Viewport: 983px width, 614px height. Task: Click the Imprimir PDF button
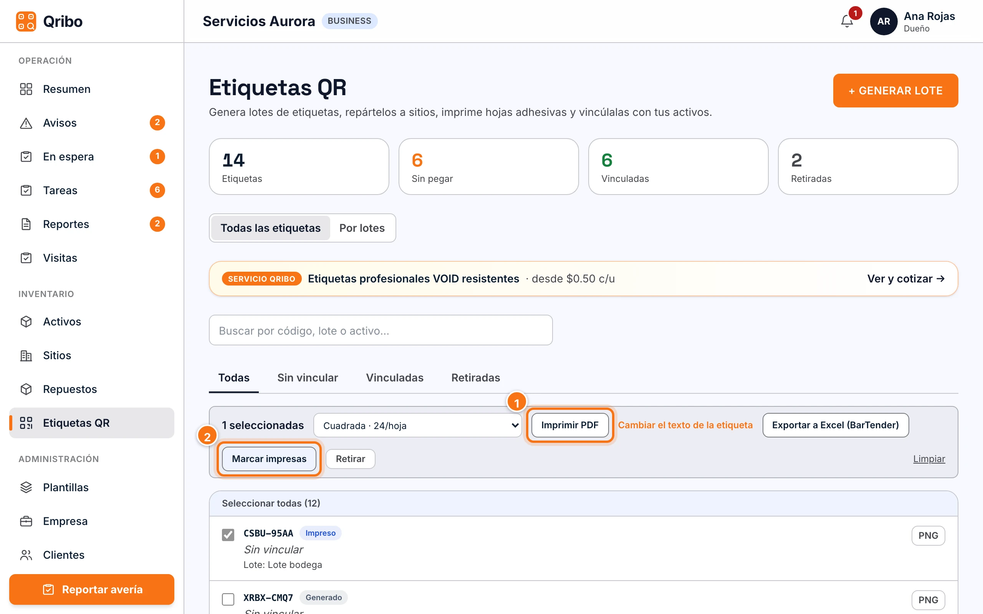[x=569, y=425]
